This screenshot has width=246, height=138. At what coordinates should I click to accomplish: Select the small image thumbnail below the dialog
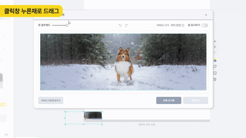[x=93, y=115]
